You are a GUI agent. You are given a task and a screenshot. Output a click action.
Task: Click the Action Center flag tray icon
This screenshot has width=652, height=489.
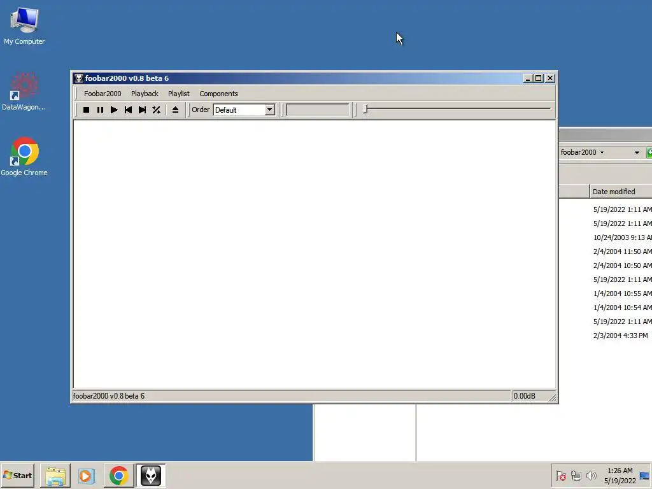coord(560,476)
